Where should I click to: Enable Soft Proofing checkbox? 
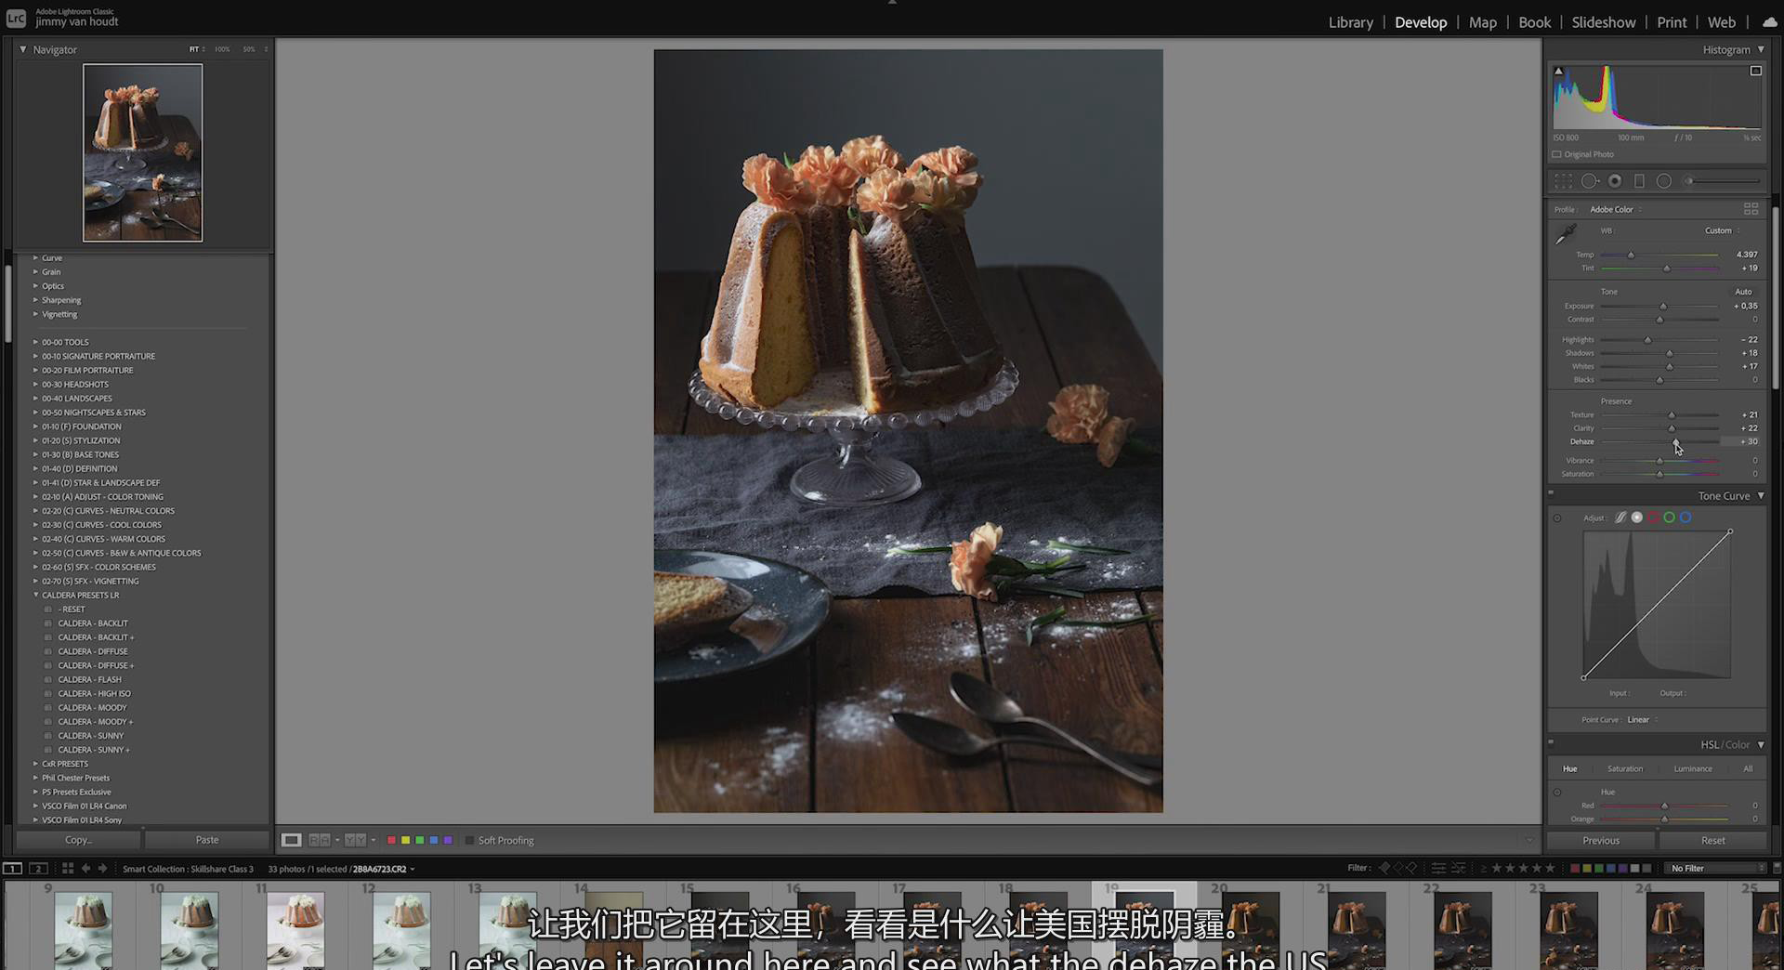469,840
